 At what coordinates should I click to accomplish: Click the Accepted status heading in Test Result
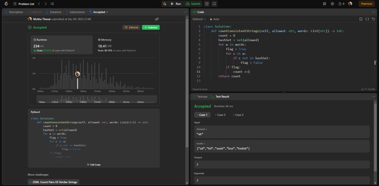(203, 106)
